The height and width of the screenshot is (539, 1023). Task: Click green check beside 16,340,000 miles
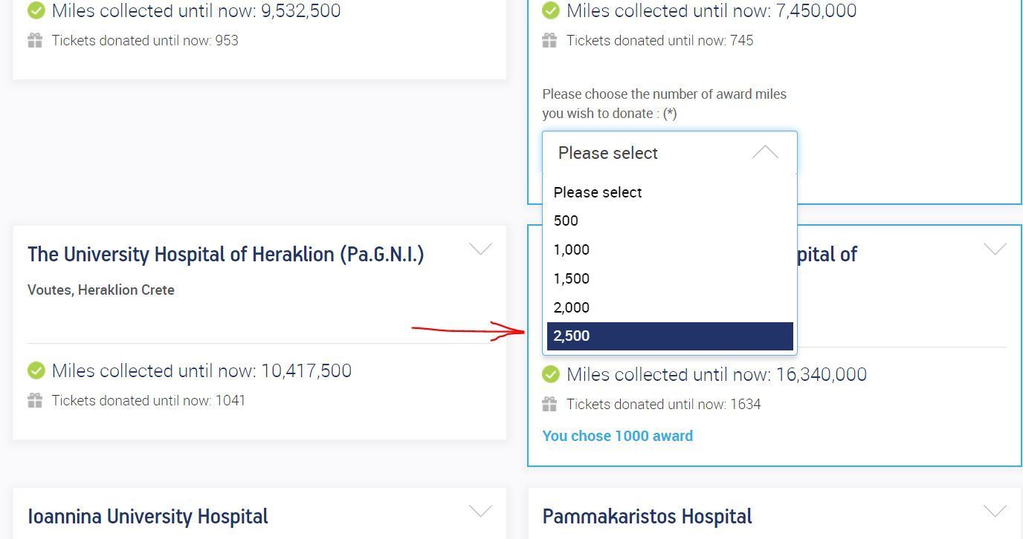point(550,374)
